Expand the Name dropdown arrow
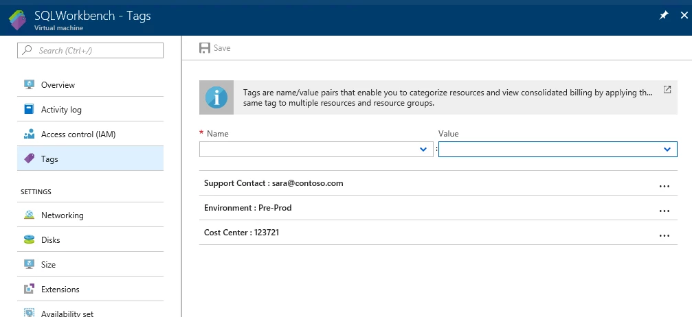The image size is (692, 317). click(x=423, y=150)
